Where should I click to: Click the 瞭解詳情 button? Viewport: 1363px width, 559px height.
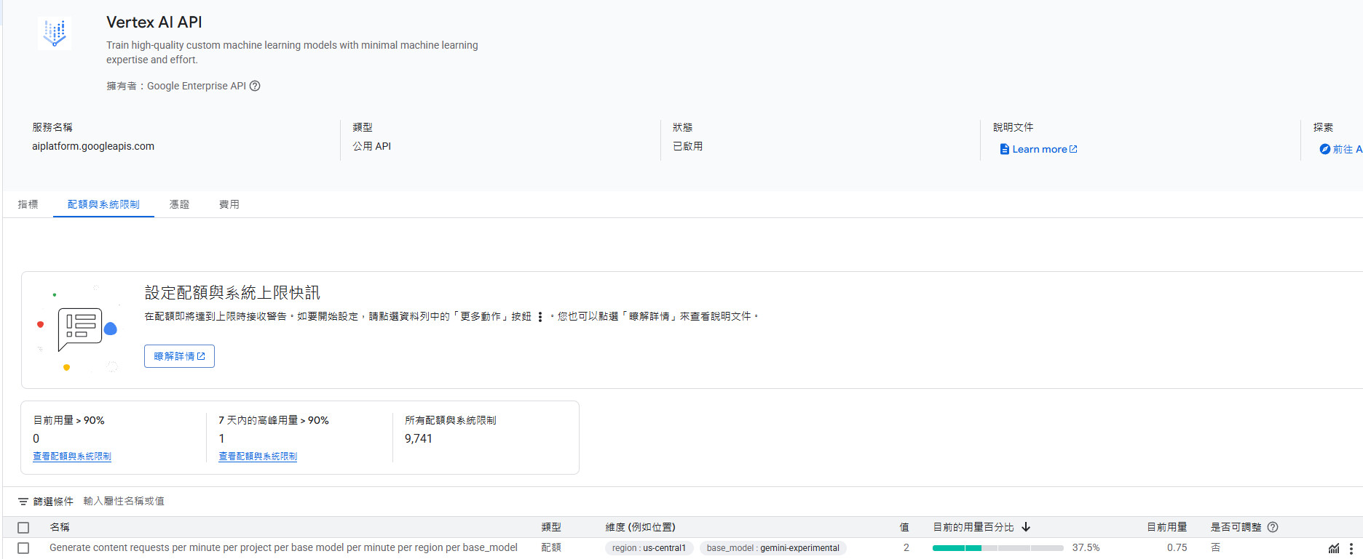click(x=179, y=356)
